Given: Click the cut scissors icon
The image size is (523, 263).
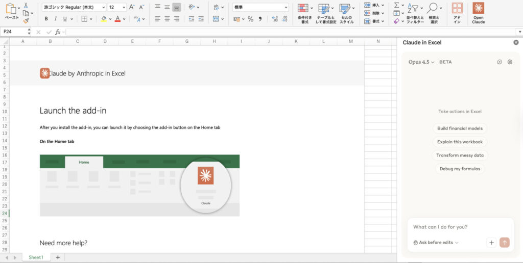Looking at the screenshot, I should click(26, 5).
